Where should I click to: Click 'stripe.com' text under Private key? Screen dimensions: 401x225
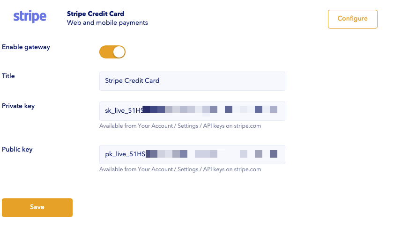(x=247, y=126)
